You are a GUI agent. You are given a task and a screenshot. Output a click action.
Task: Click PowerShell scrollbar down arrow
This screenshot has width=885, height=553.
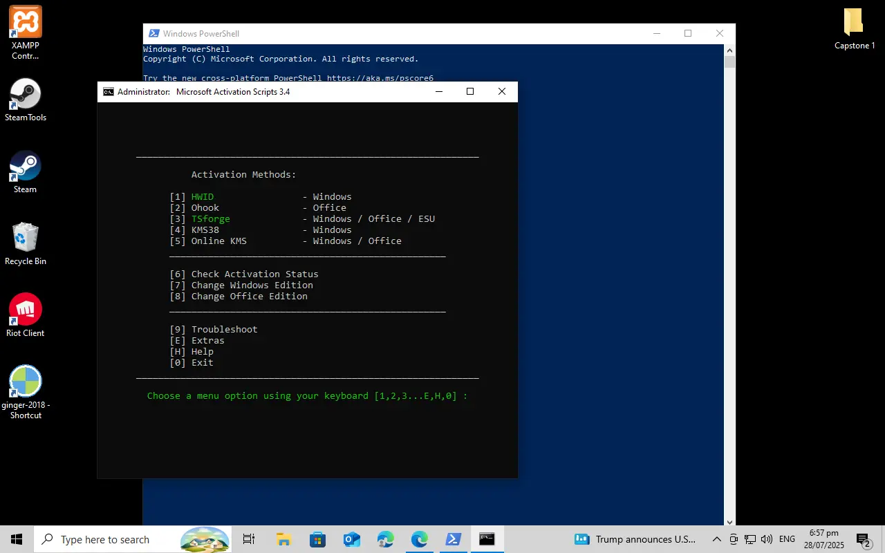click(x=729, y=521)
